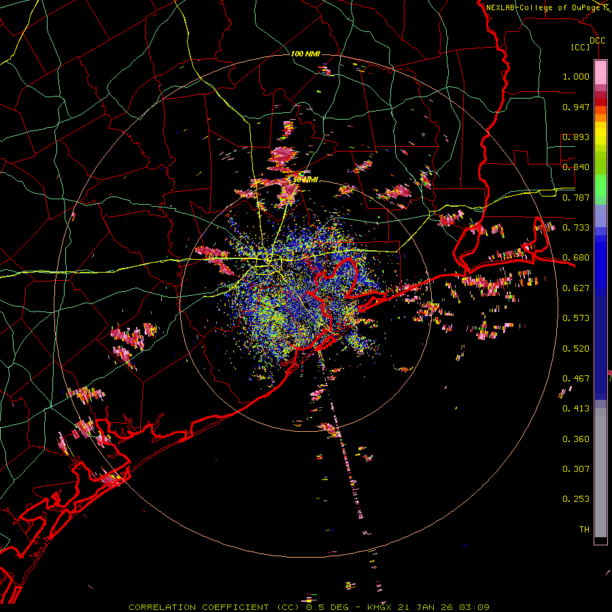Screen dimensions: 612x612
Task: Click the 0.520 legend value
Action: [576, 349]
